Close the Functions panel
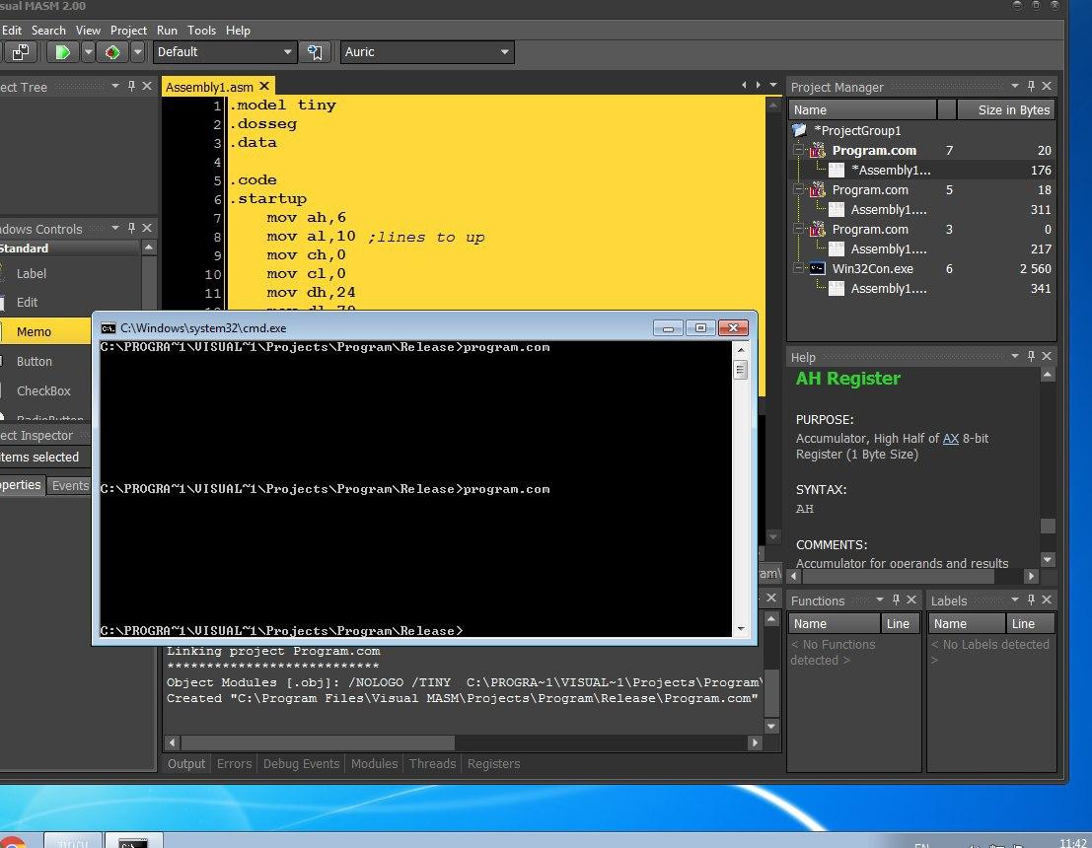 click(911, 601)
